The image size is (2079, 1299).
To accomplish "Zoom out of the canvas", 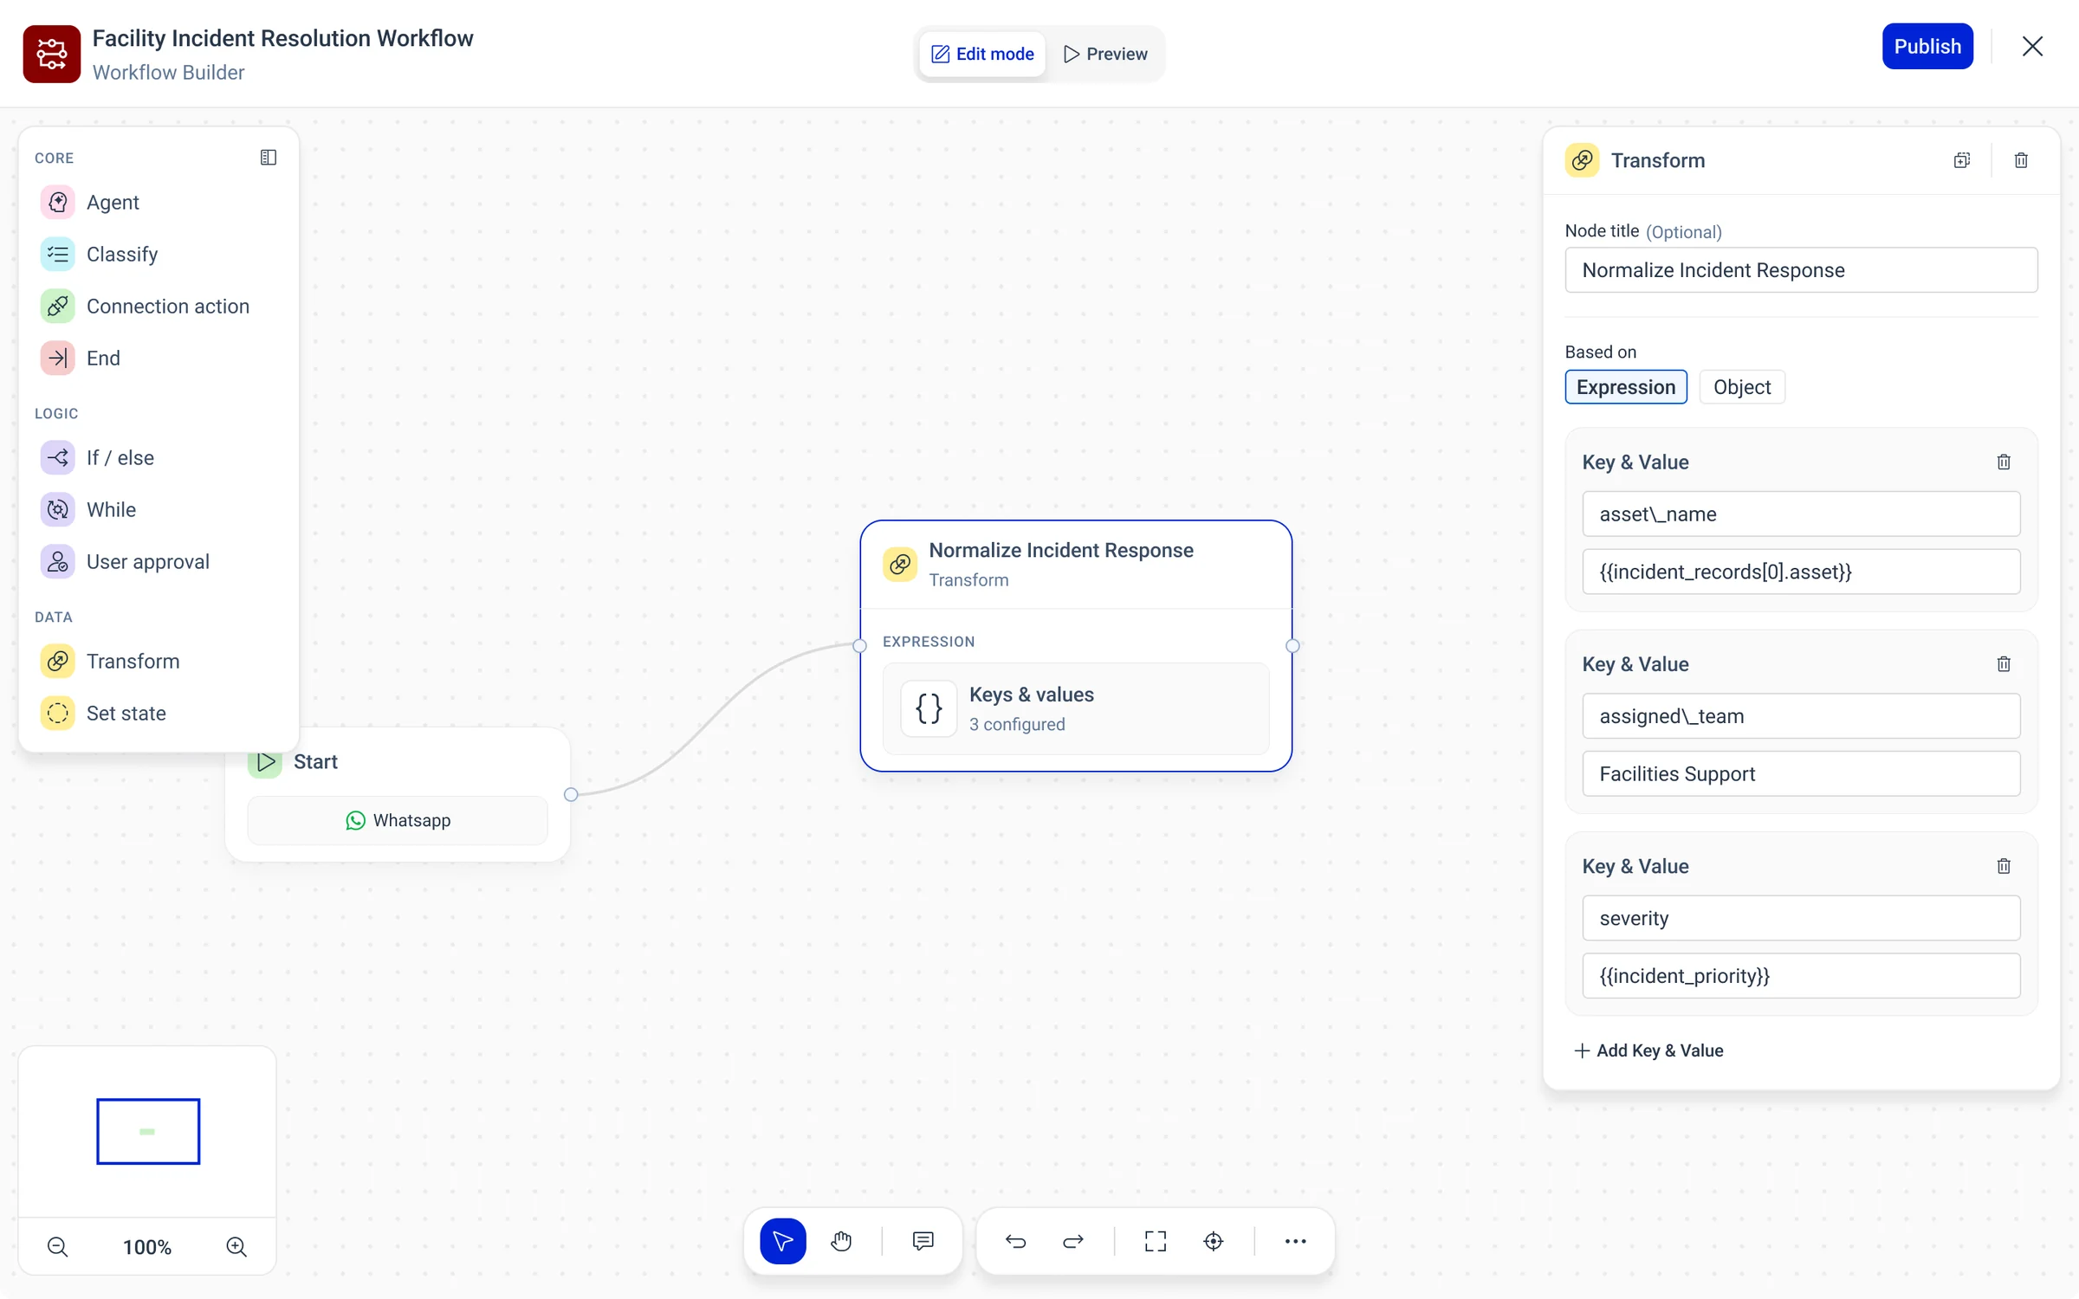I will (x=57, y=1247).
